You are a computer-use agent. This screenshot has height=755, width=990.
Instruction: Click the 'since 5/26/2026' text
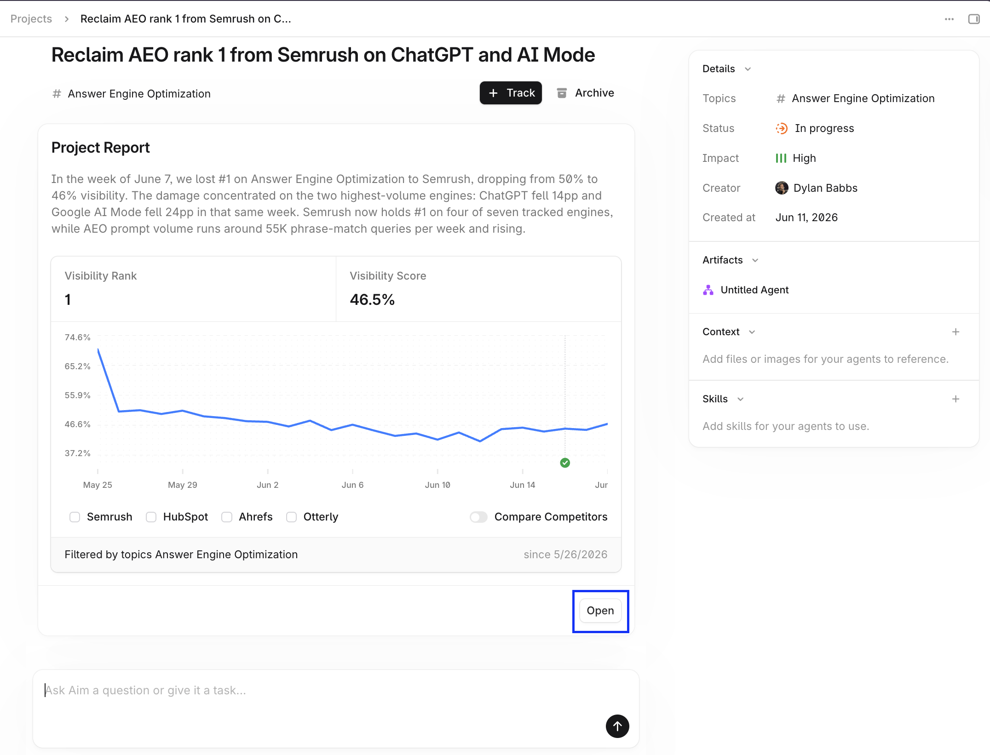pos(565,555)
